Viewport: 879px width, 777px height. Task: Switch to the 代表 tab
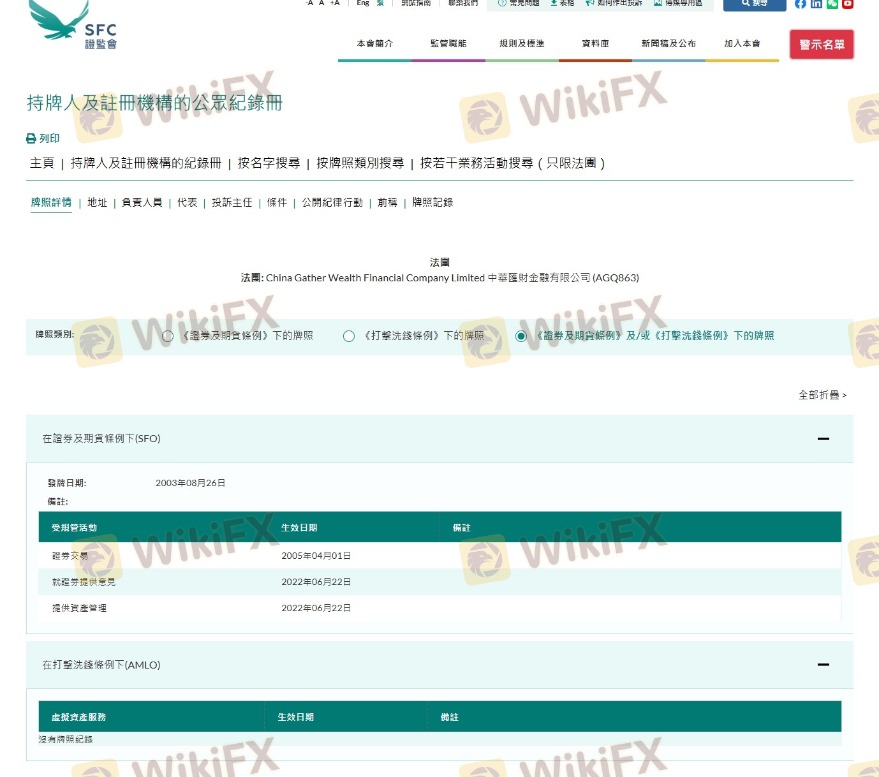(x=188, y=202)
